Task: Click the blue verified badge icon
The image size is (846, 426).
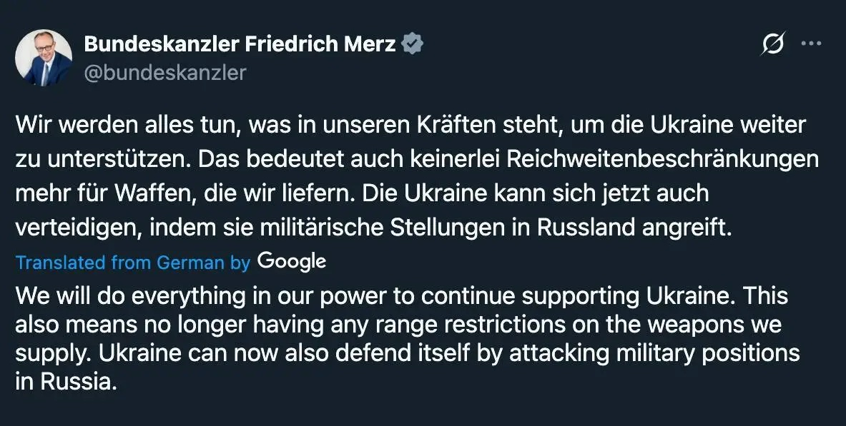Action: [x=413, y=44]
